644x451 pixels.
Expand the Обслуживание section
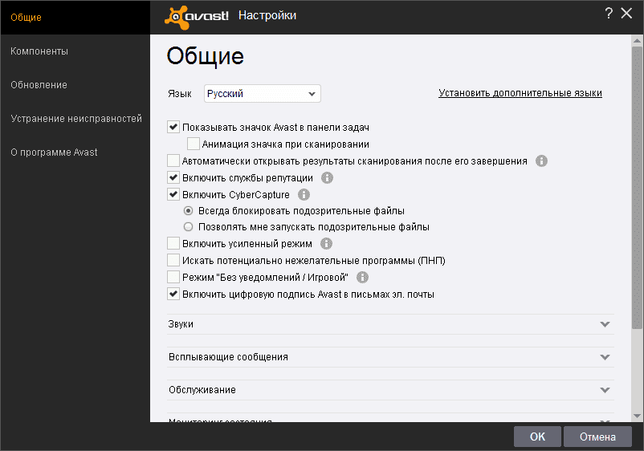(605, 390)
